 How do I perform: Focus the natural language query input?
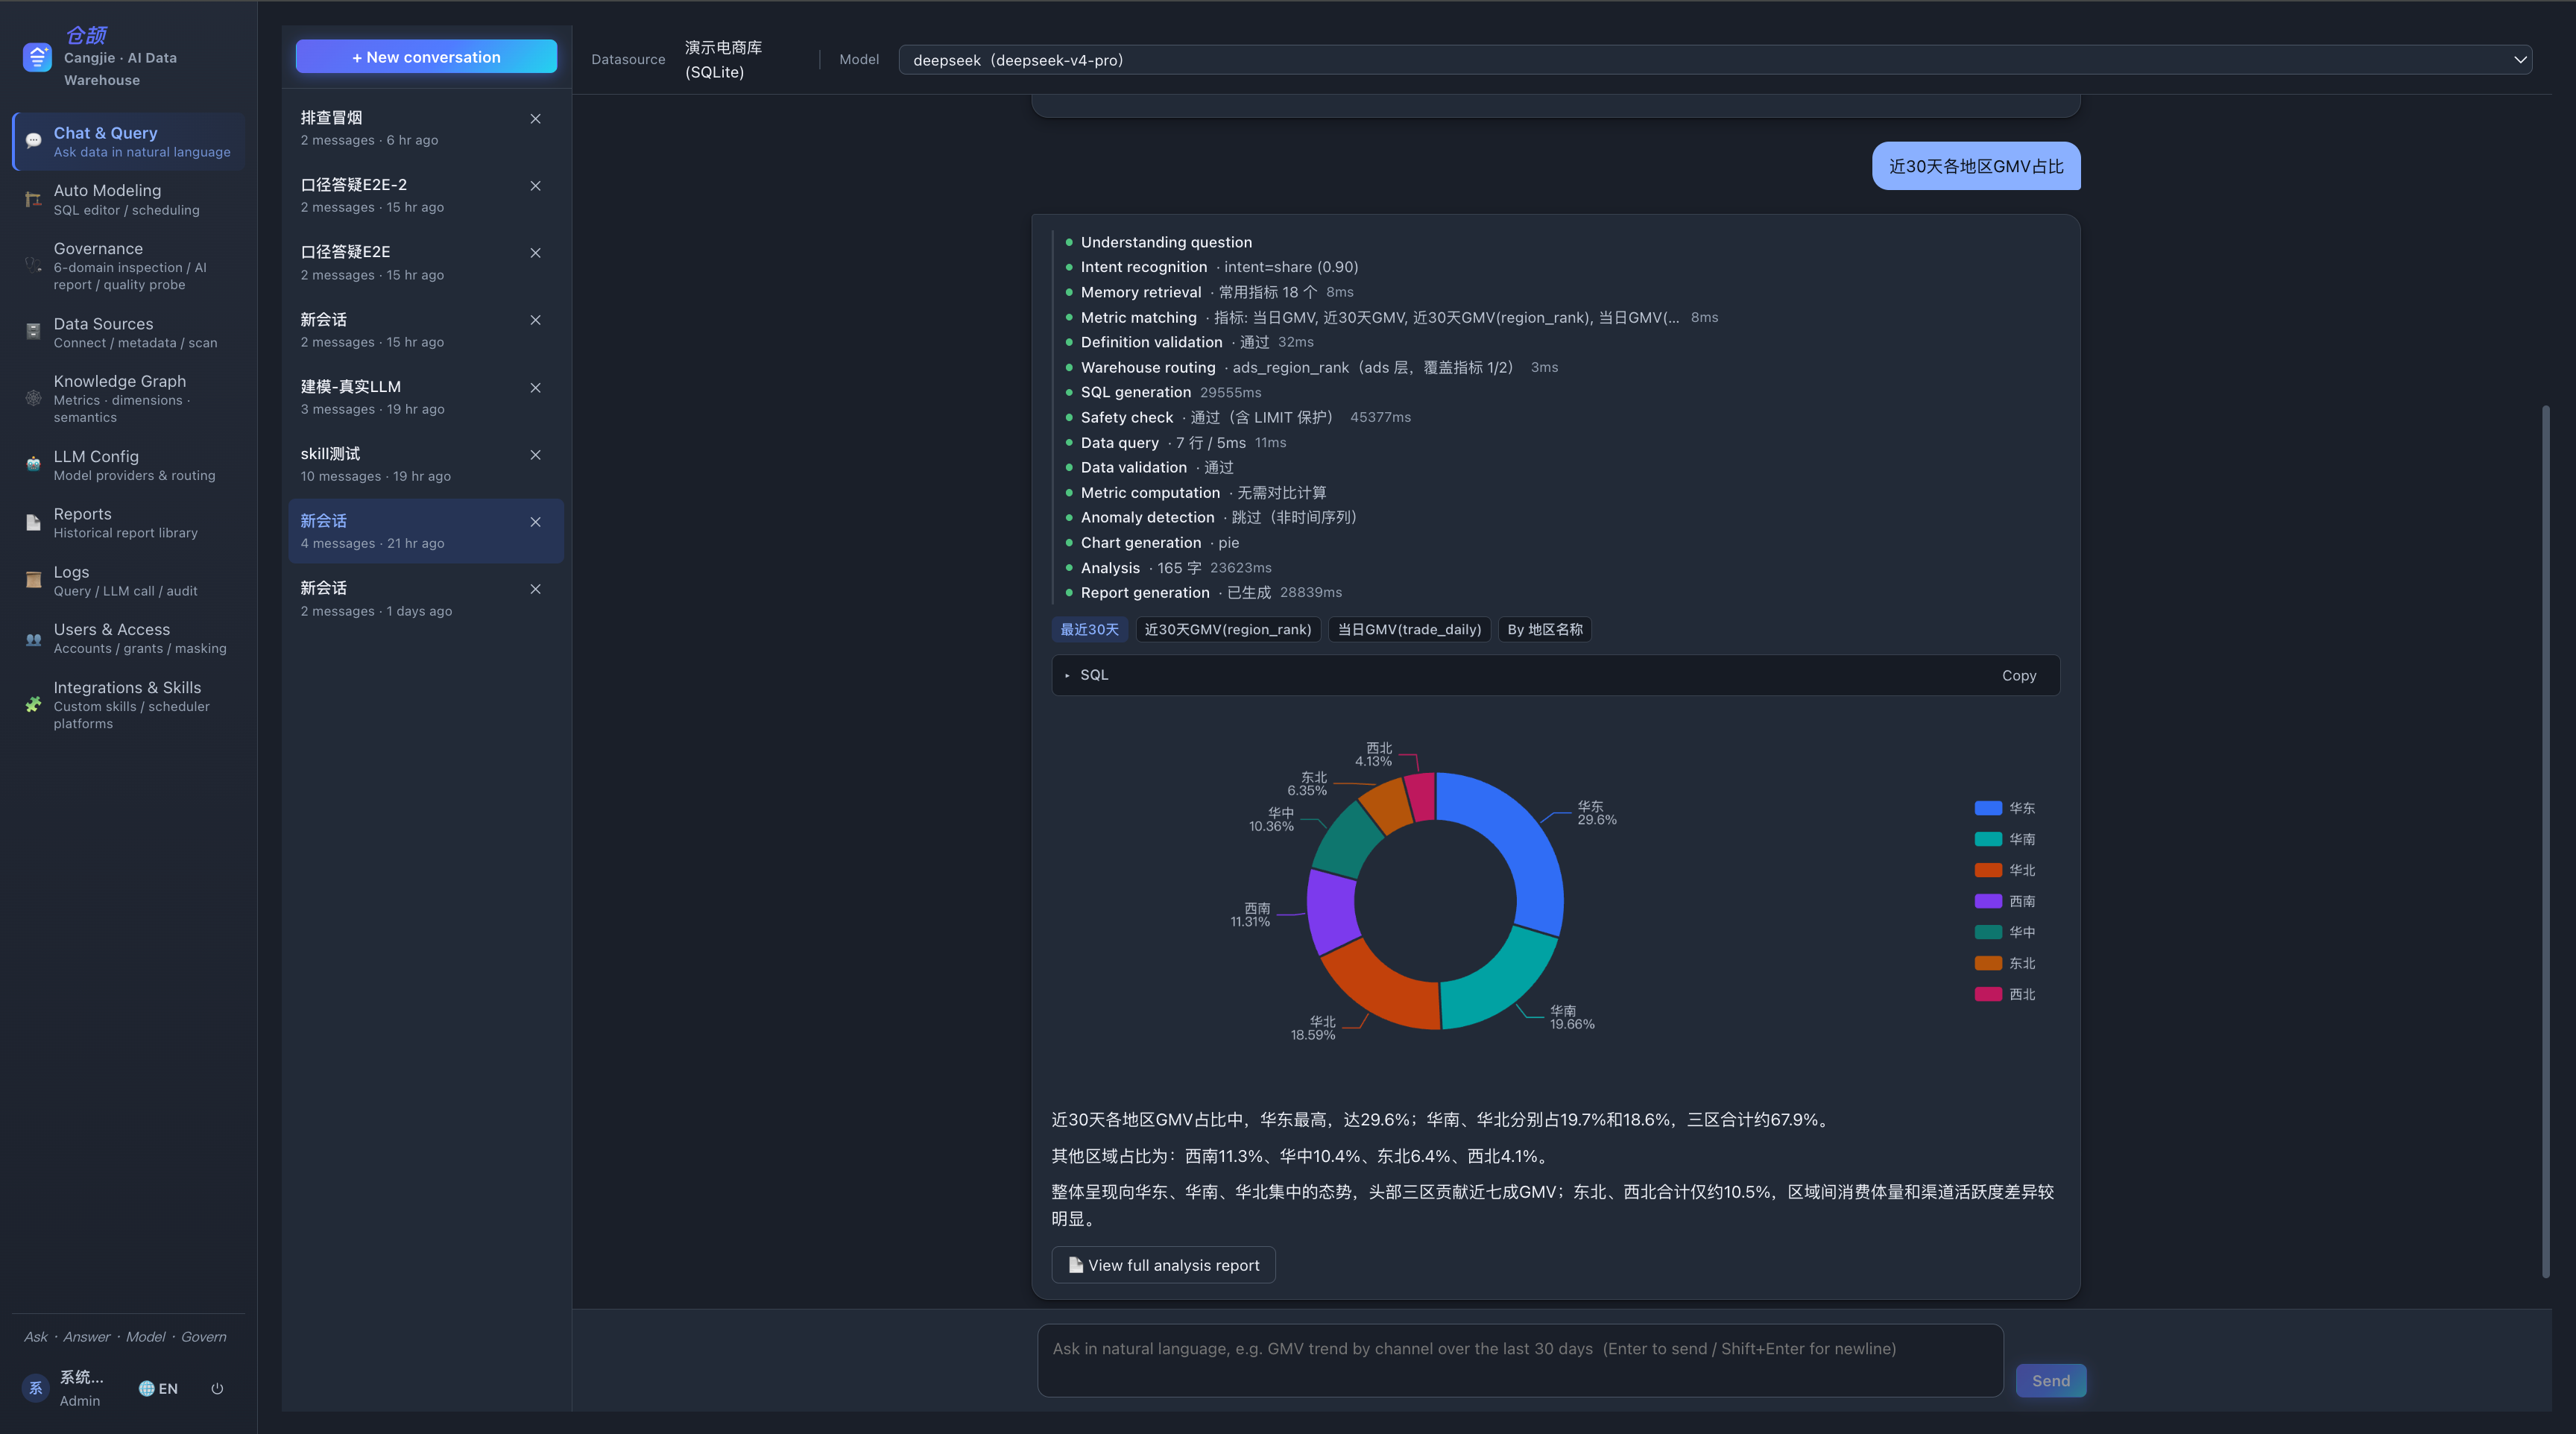pyautogui.click(x=1520, y=1361)
